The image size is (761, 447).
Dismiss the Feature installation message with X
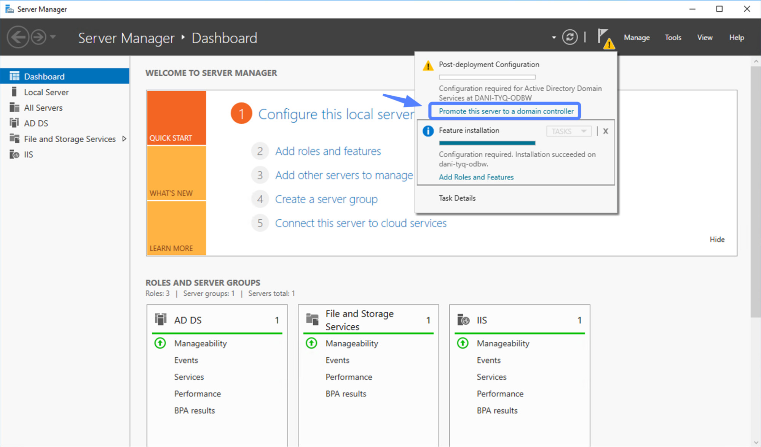pos(605,131)
